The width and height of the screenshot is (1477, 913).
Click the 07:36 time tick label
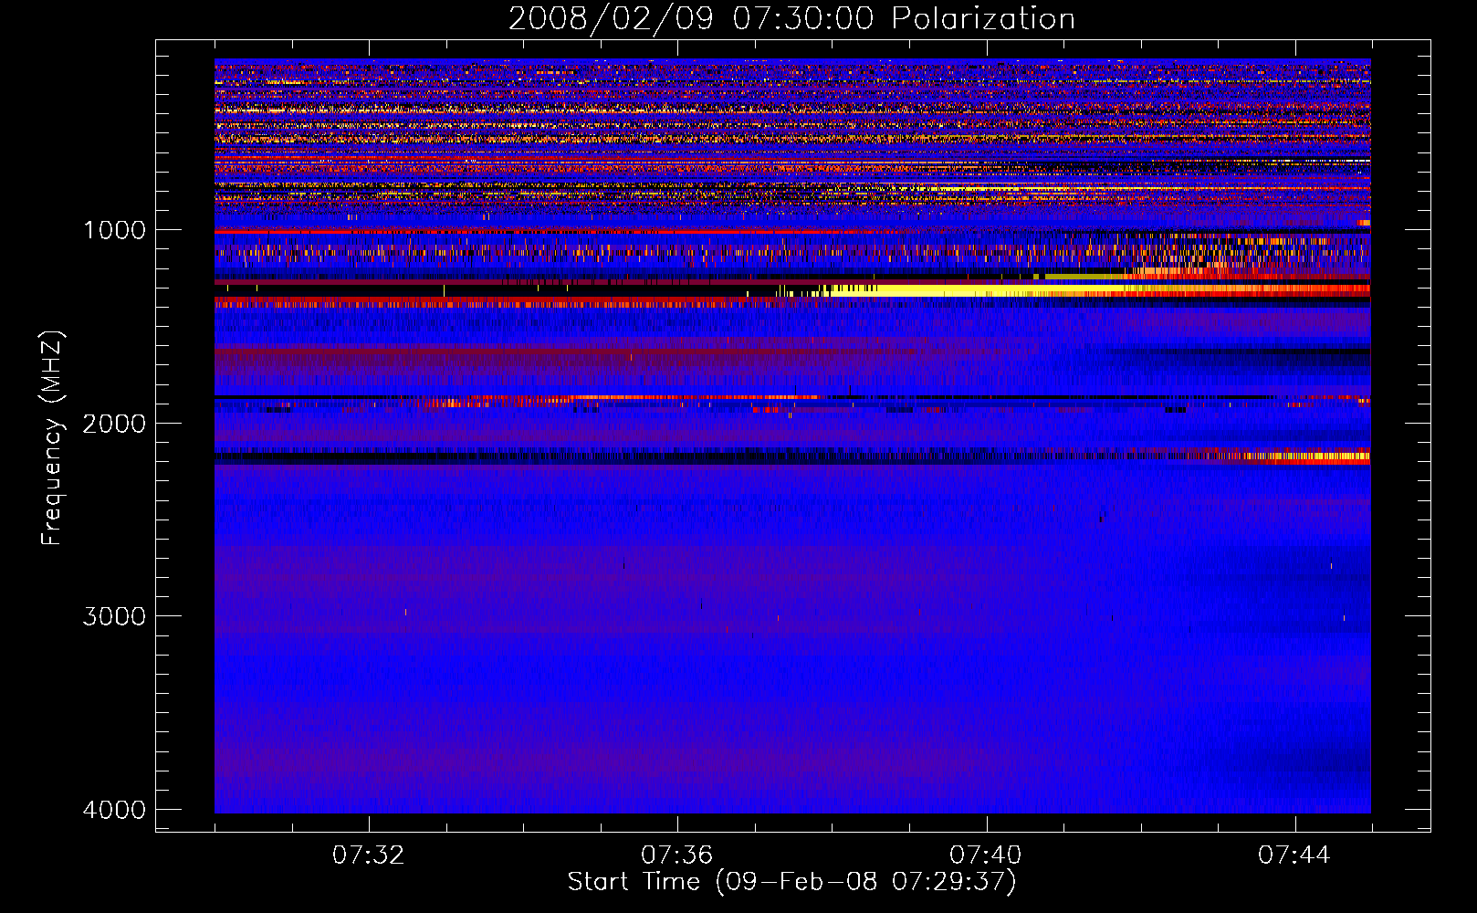tap(677, 855)
